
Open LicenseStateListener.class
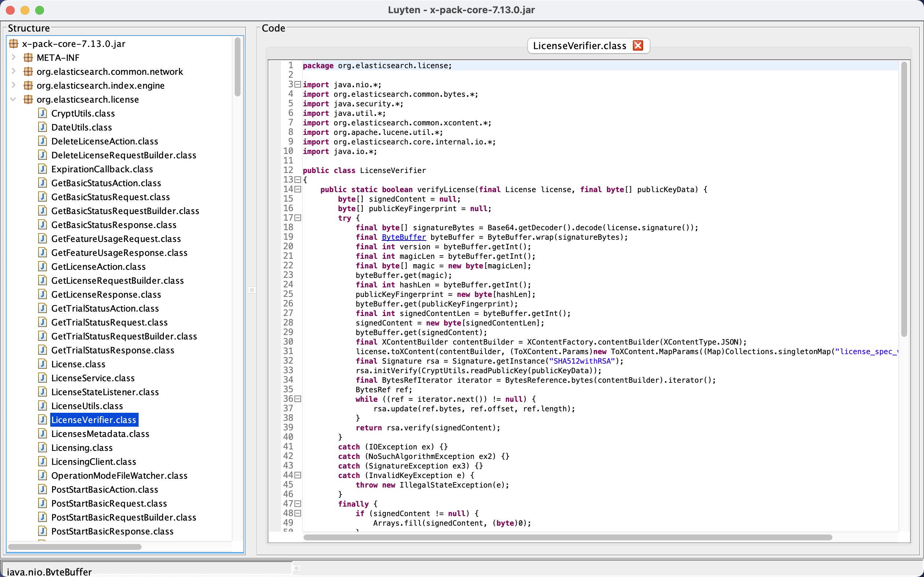[x=105, y=392]
